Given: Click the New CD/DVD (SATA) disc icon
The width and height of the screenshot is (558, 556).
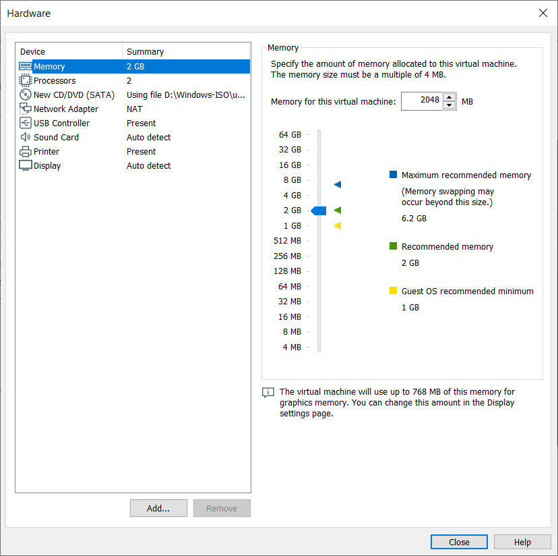Looking at the screenshot, I should (x=25, y=95).
